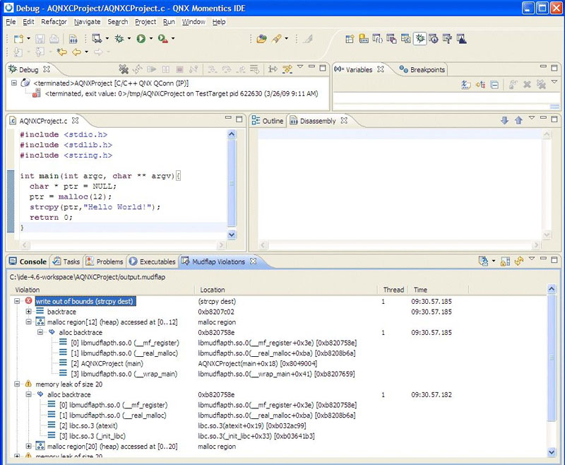565x465 pixels.
Task: Switch to the Breakpoints tab
Action: pyautogui.click(x=427, y=70)
